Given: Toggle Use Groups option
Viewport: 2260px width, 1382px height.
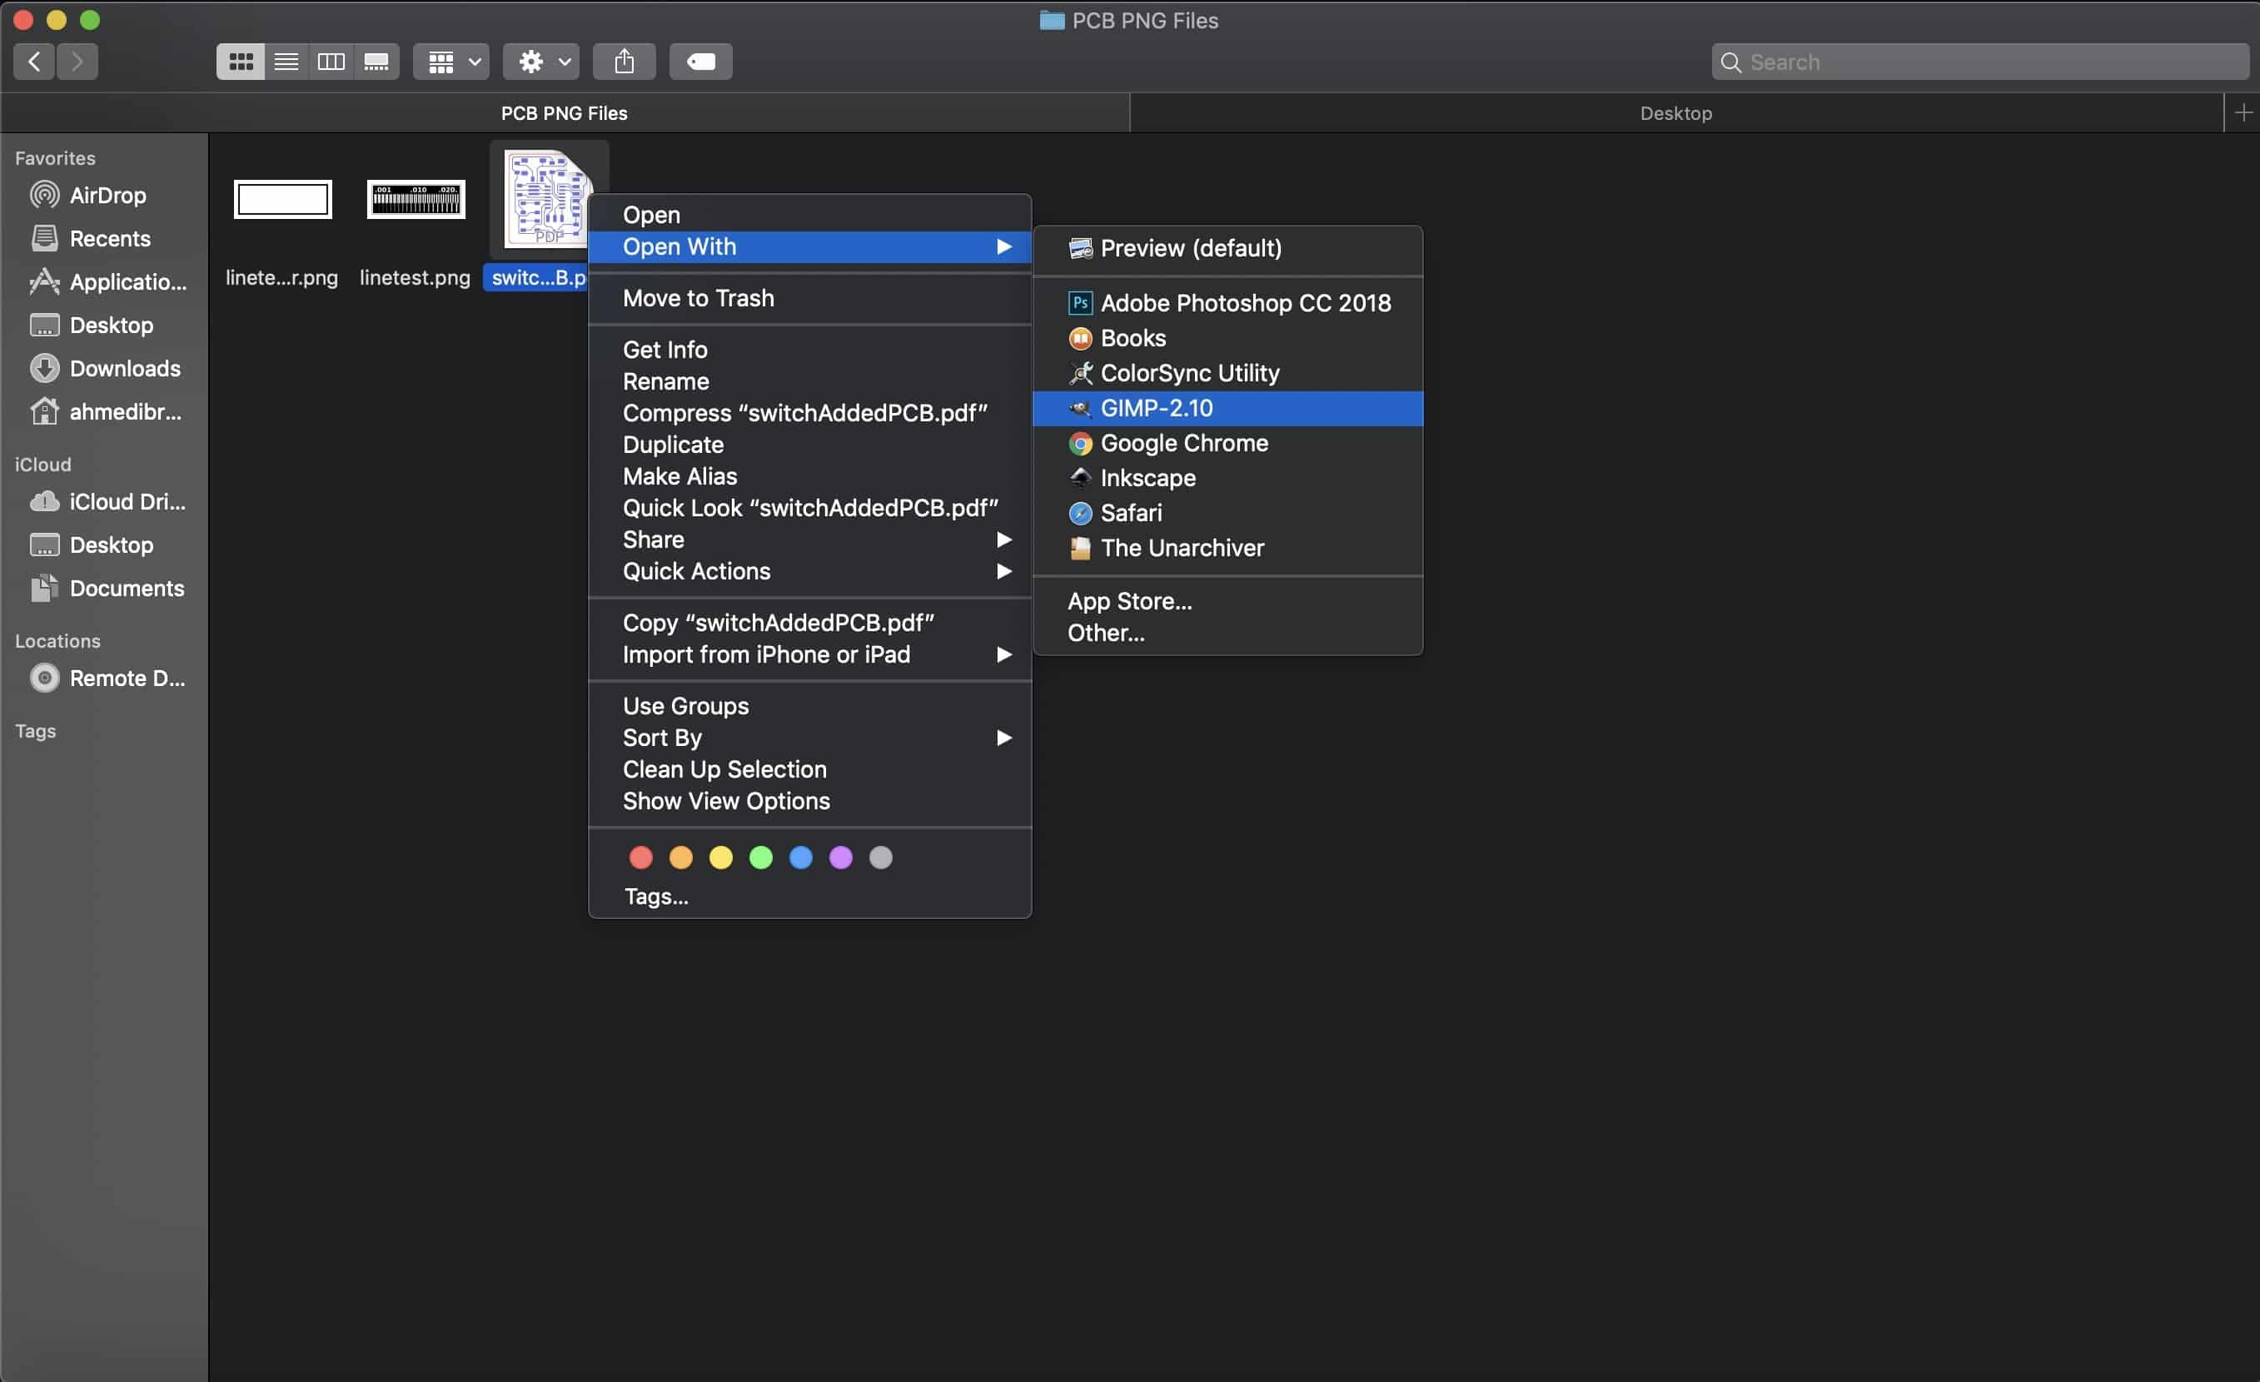Looking at the screenshot, I should coord(809,705).
